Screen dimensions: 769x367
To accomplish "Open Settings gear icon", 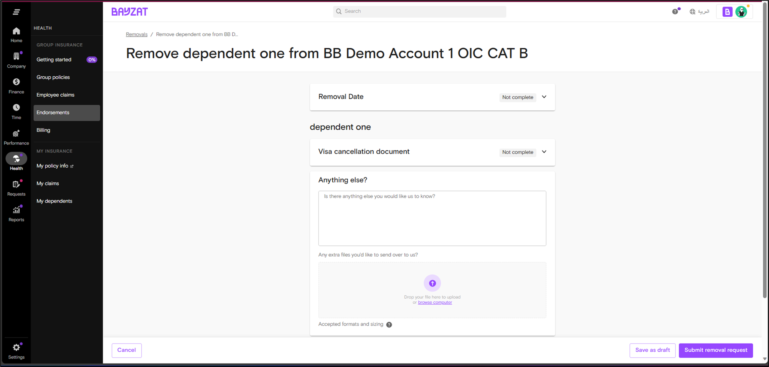I will tap(16, 347).
